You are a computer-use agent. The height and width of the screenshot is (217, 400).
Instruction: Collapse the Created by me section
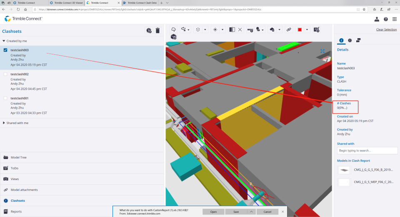[4, 41]
